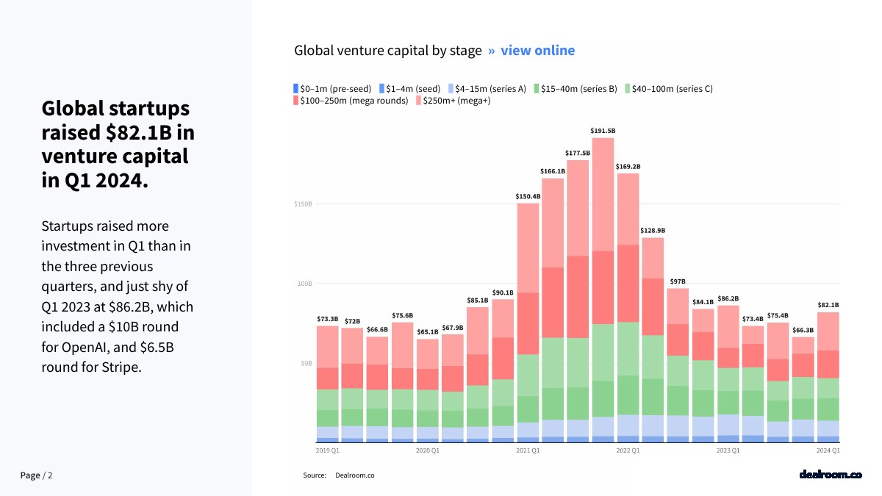The height and width of the screenshot is (496, 882).
Task: Open the 'view online' link
Action: coord(537,51)
